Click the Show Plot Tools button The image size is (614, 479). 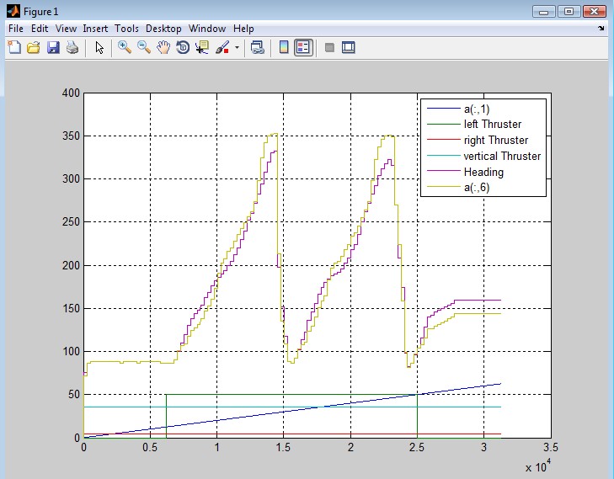(348, 48)
